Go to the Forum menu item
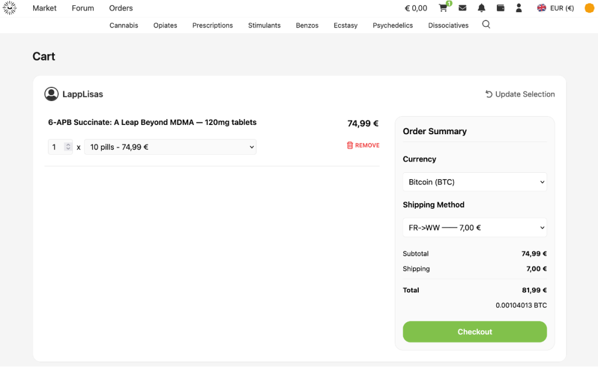Screen dimensions: 598x367 (83, 8)
